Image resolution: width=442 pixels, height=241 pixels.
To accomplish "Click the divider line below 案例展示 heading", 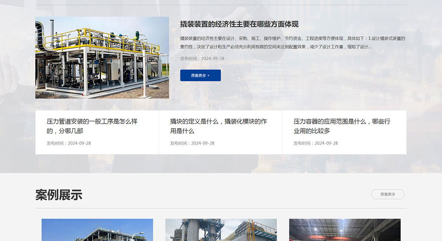I will pyautogui.click(x=221, y=208).
